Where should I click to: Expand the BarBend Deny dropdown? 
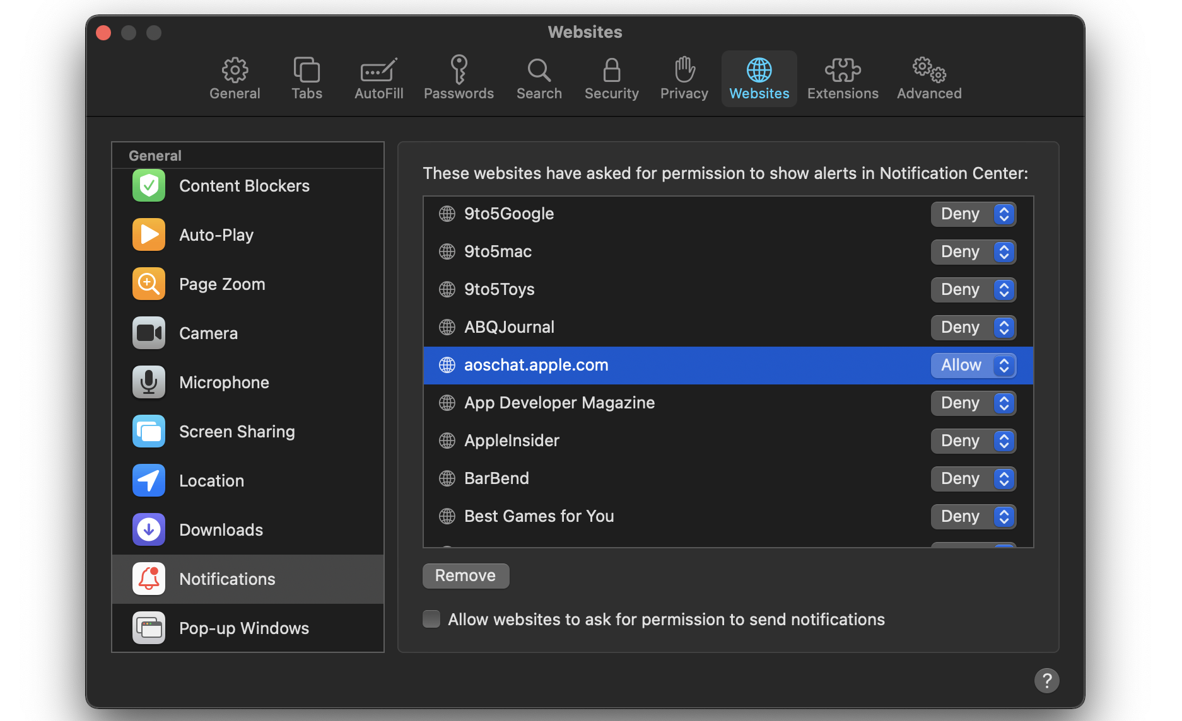tap(973, 479)
